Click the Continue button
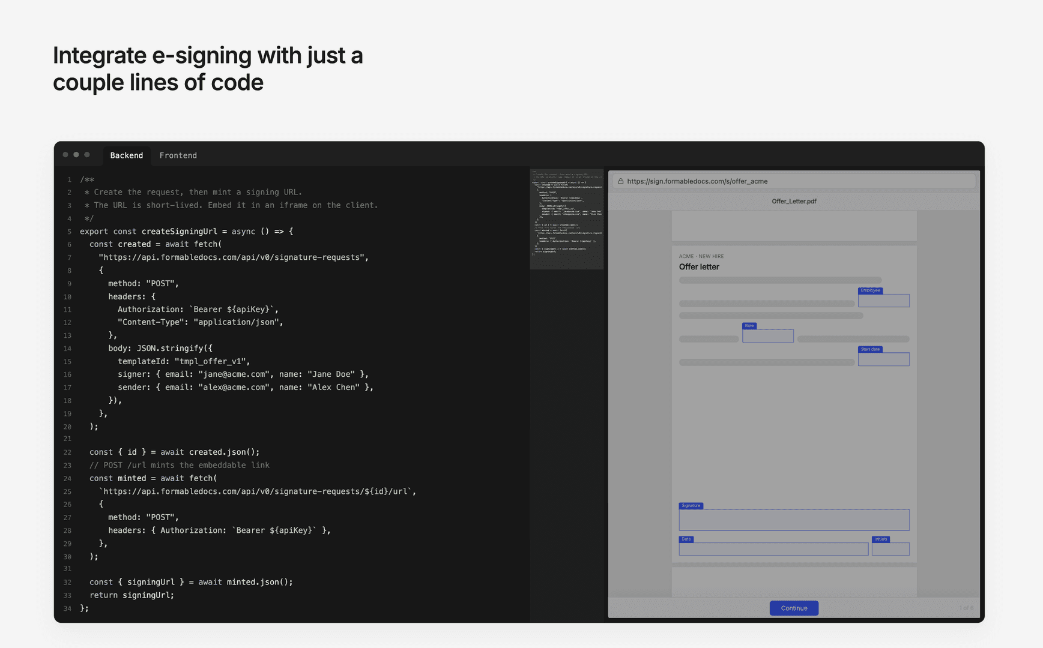Viewport: 1043px width, 648px height. tap(794, 608)
